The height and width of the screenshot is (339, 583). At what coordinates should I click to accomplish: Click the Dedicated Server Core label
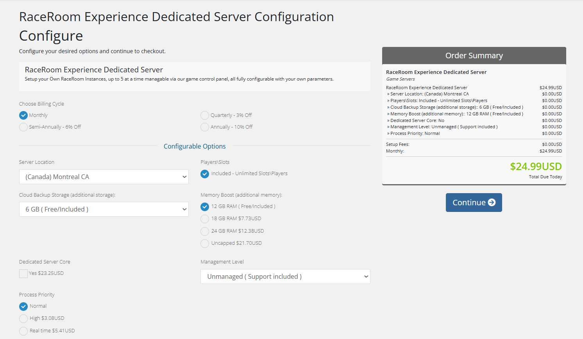pos(45,262)
